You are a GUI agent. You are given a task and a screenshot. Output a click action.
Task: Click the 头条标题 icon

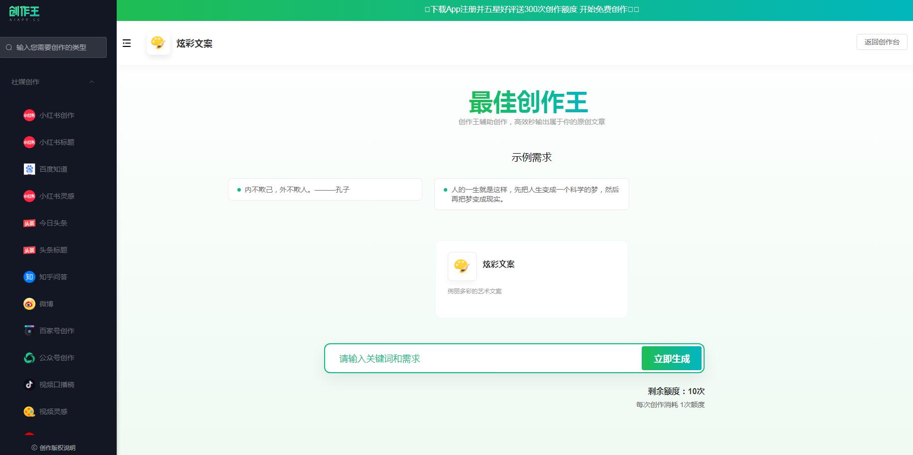pyautogui.click(x=29, y=250)
